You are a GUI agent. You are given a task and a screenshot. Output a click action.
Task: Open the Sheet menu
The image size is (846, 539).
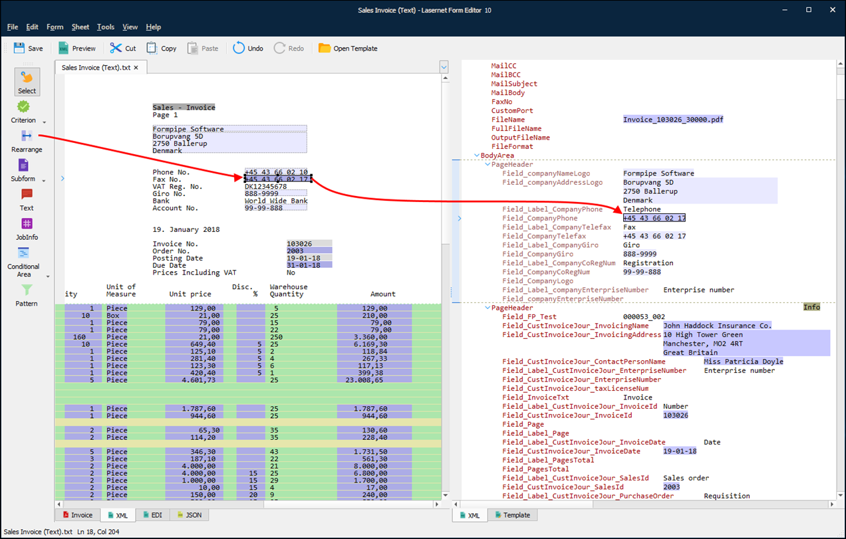pos(80,27)
